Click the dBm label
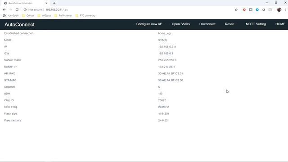 [x=7, y=94]
